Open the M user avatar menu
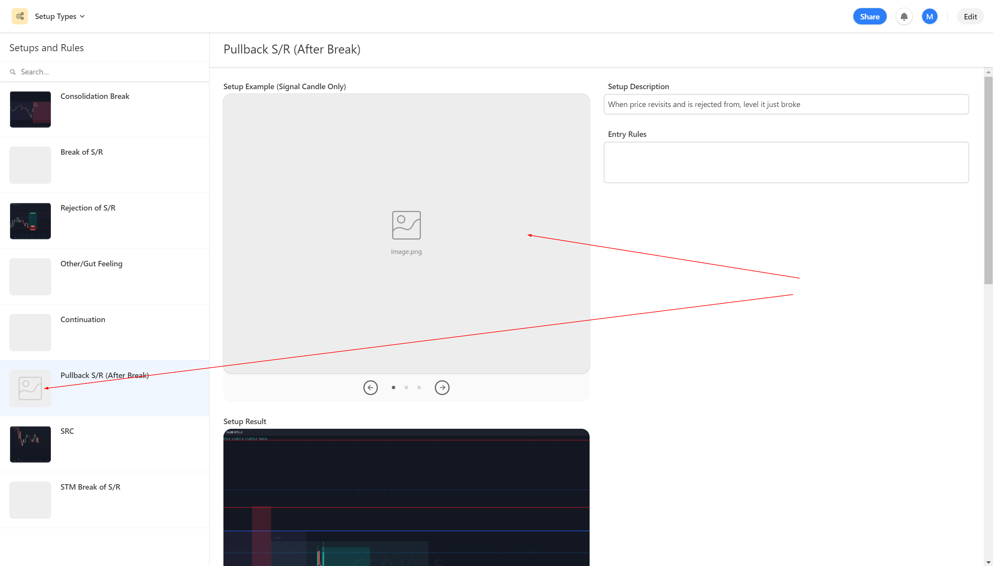The height and width of the screenshot is (566, 993). tap(929, 16)
